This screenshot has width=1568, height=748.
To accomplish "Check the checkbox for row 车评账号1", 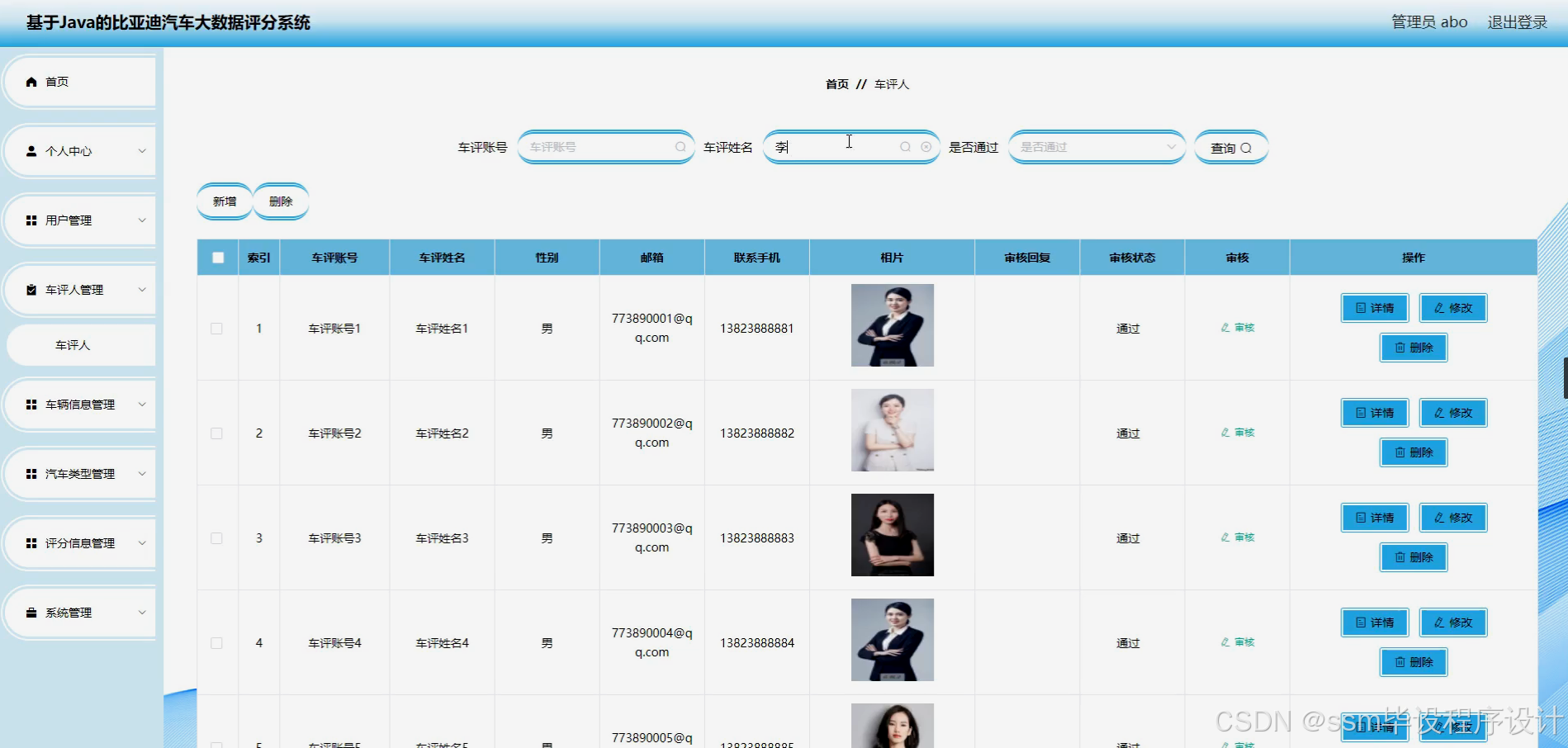I will tap(216, 329).
